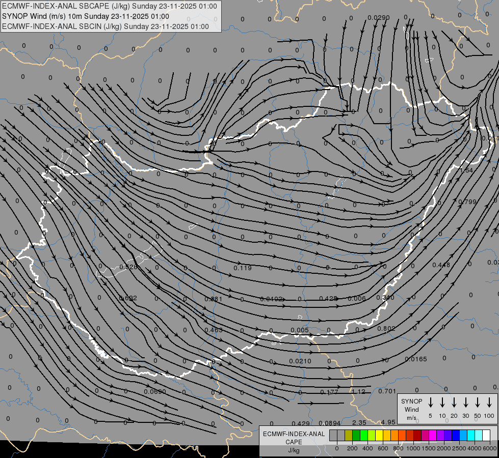This screenshot has width=499, height=458.
Task: Click the 0.429 value on map
Action: tap(300, 423)
